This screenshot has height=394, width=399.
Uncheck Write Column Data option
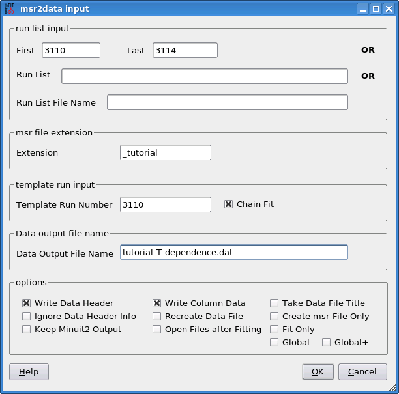pyautogui.click(x=157, y=303)
